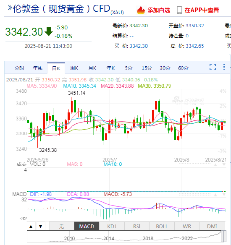Click the phone icon beside 在APP中查看
The width and height of the screenshot is (231, 245).
[x=179, y=10]
